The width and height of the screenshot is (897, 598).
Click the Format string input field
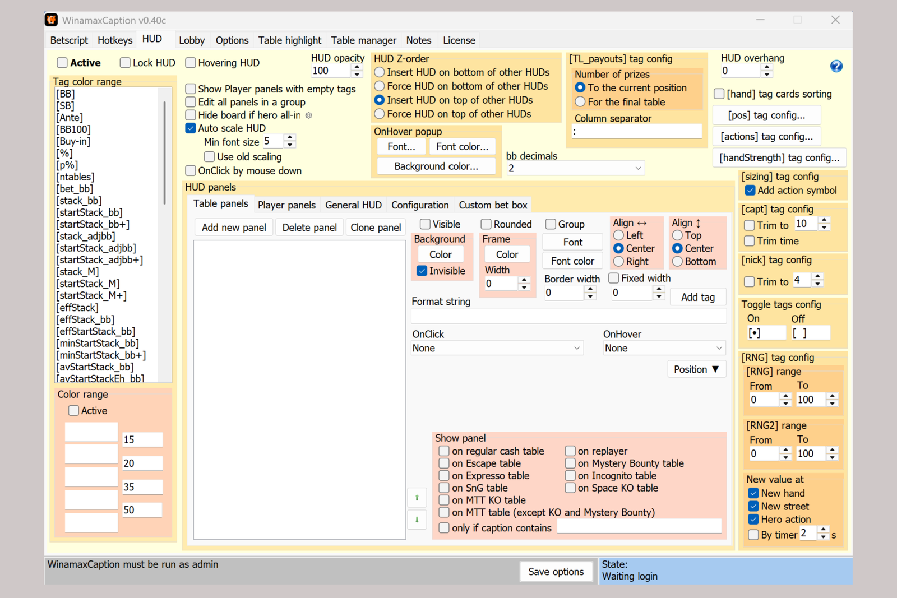click(568, 317)
